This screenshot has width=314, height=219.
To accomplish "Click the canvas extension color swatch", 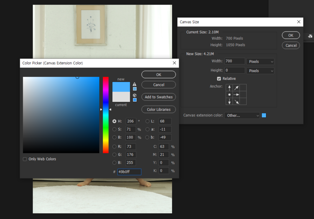I will [x=264, y=115].
